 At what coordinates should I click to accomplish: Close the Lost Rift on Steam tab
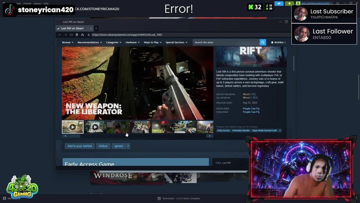91,28
